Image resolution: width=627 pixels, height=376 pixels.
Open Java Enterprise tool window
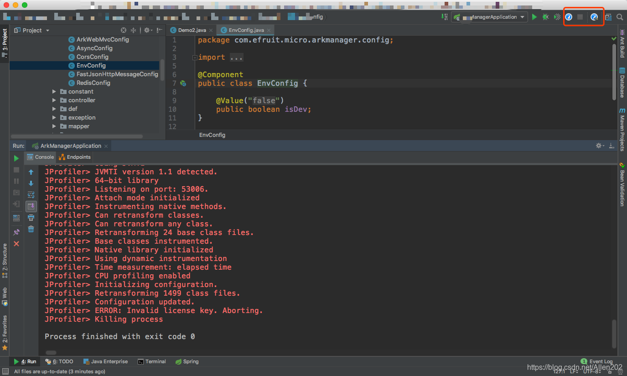click(x=106, y=361)
